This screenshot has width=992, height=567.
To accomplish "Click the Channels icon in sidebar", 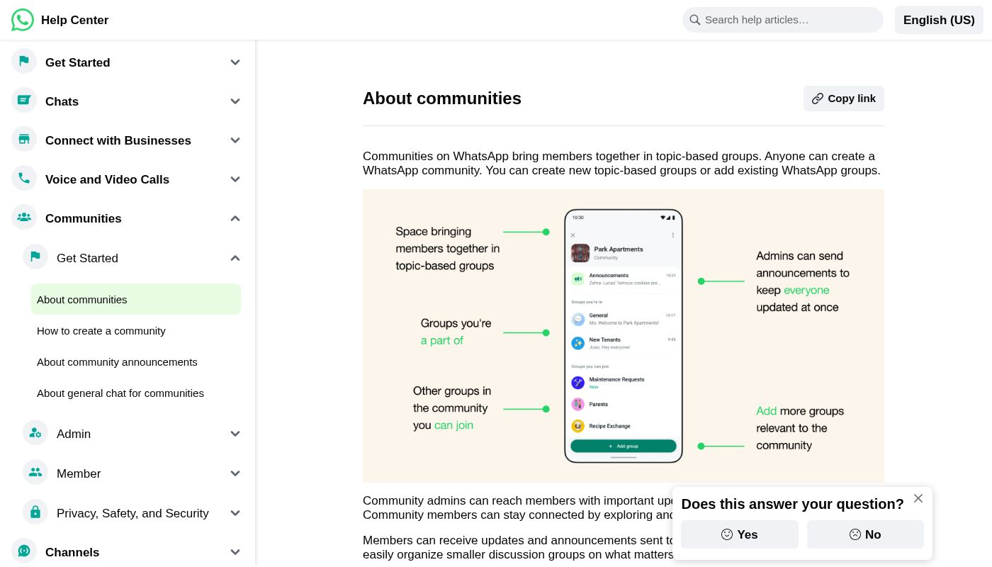I will point(24,551).
